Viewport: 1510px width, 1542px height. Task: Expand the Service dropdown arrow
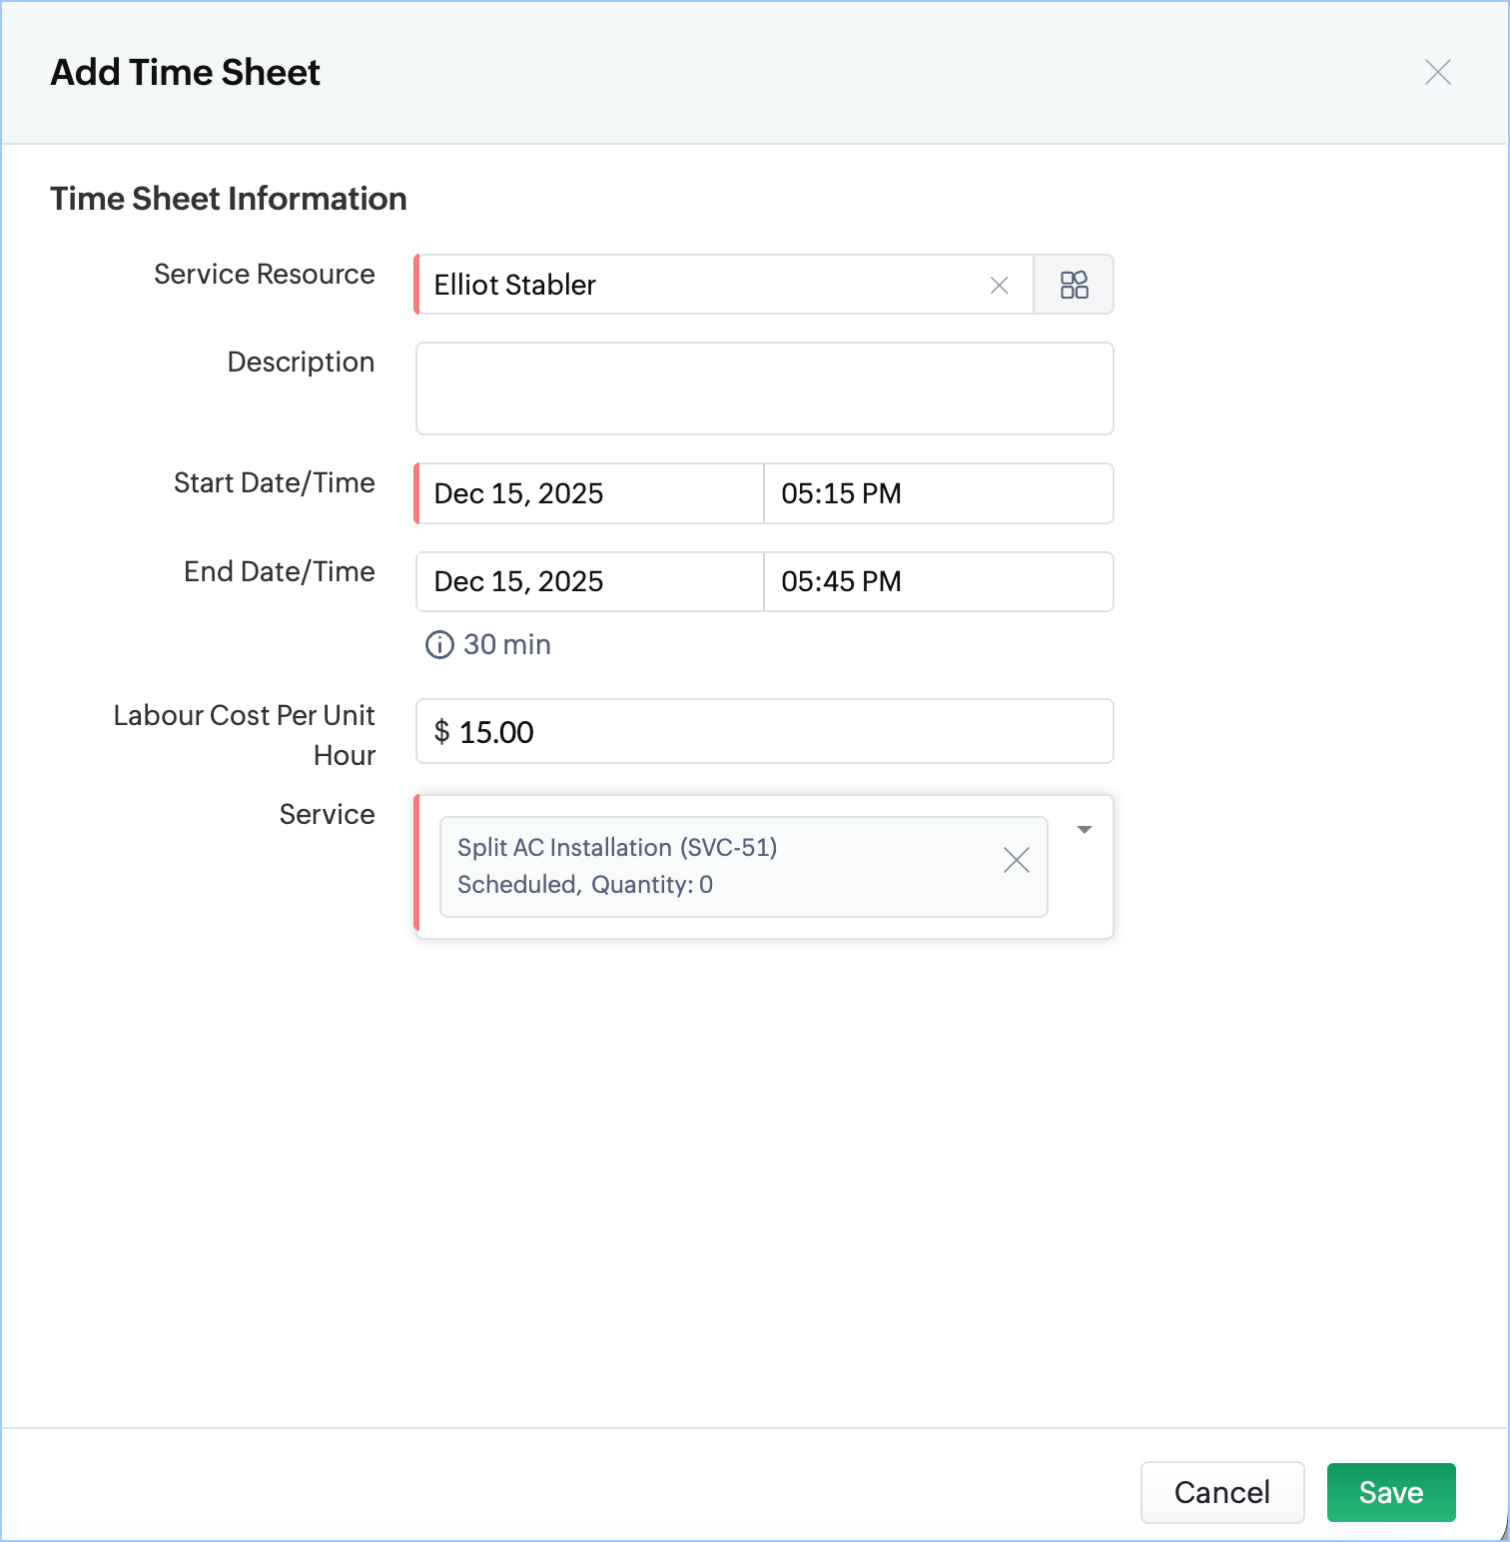point(1084,830)
